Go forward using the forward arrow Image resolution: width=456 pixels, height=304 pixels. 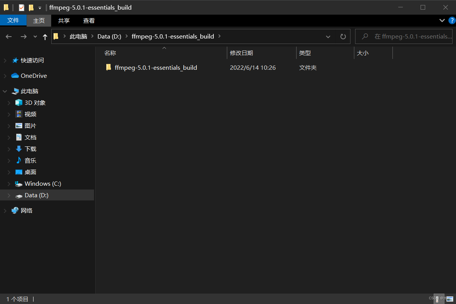tap(23, 37)
